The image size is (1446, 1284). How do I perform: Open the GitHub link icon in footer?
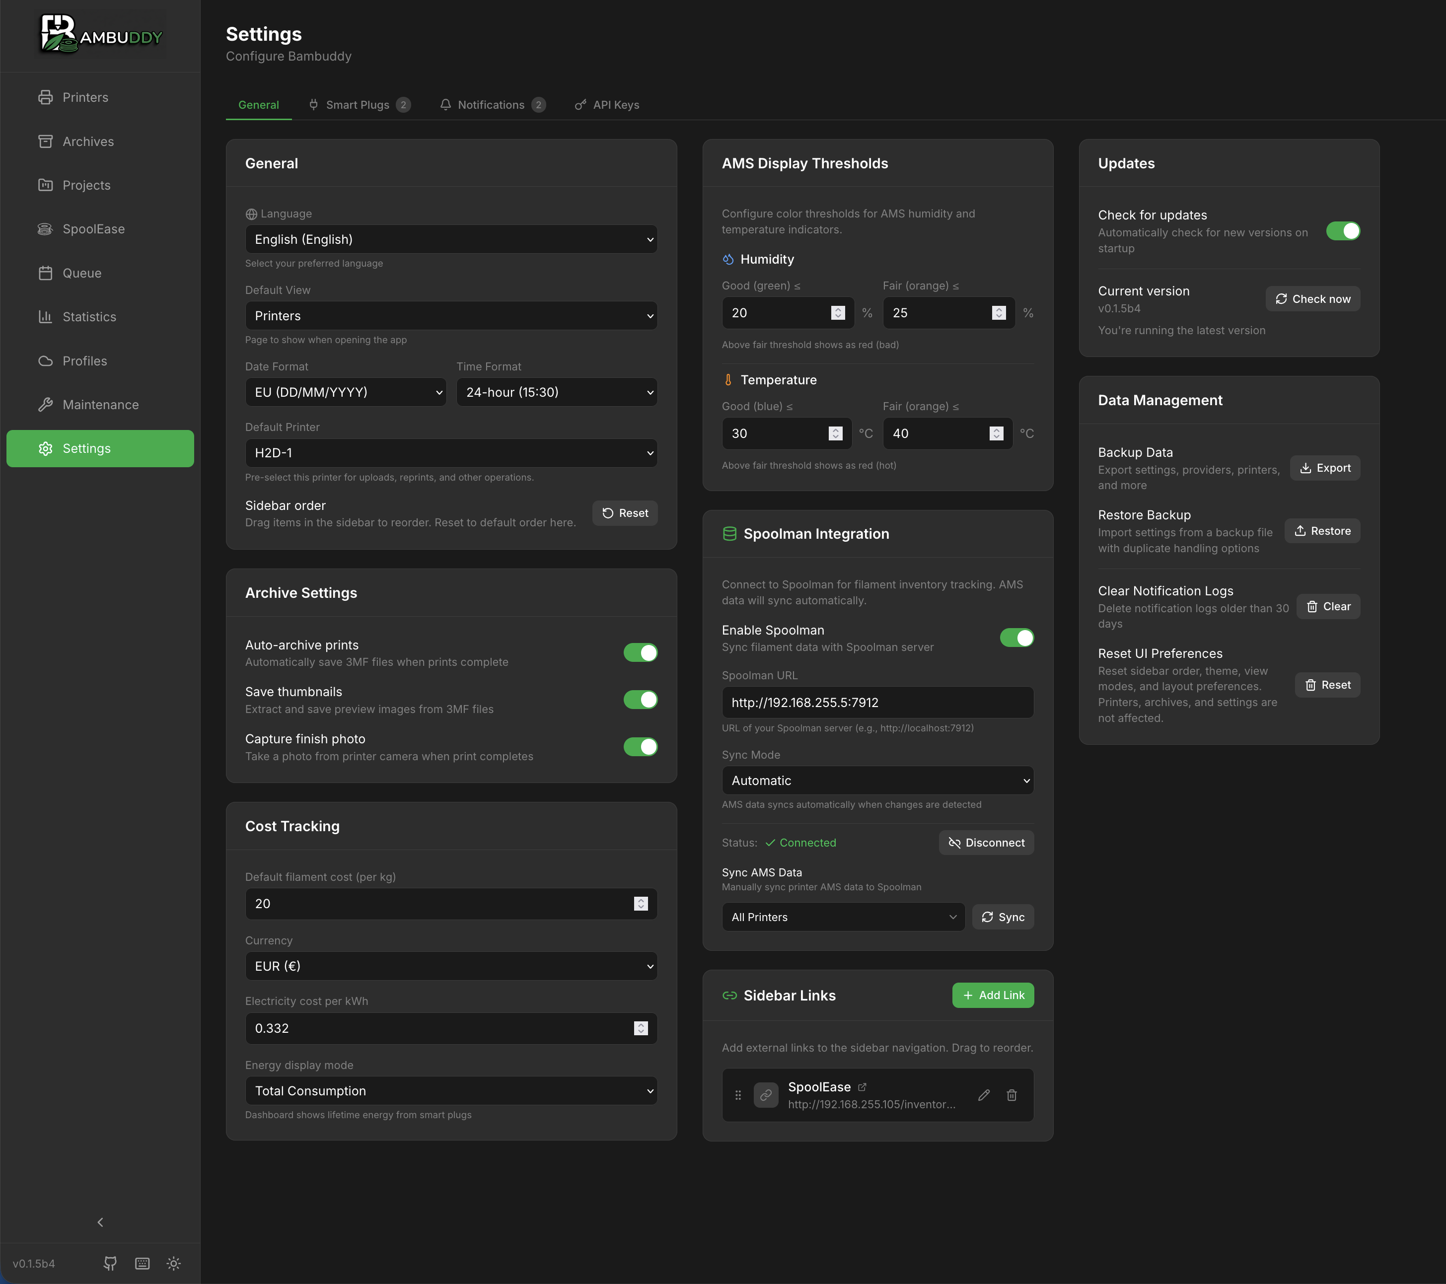110,1264
